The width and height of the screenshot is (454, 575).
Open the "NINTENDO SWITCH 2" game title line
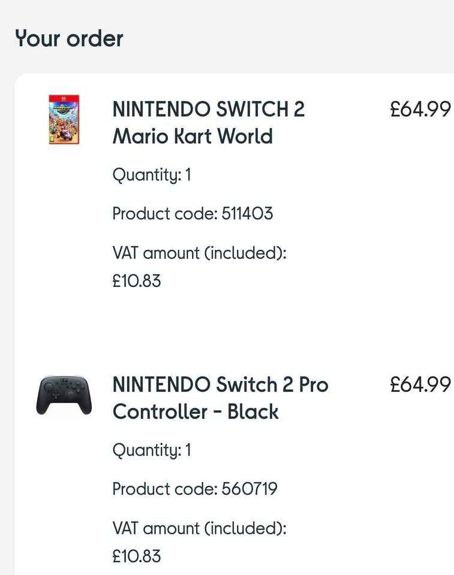click(x=208, y=110)
